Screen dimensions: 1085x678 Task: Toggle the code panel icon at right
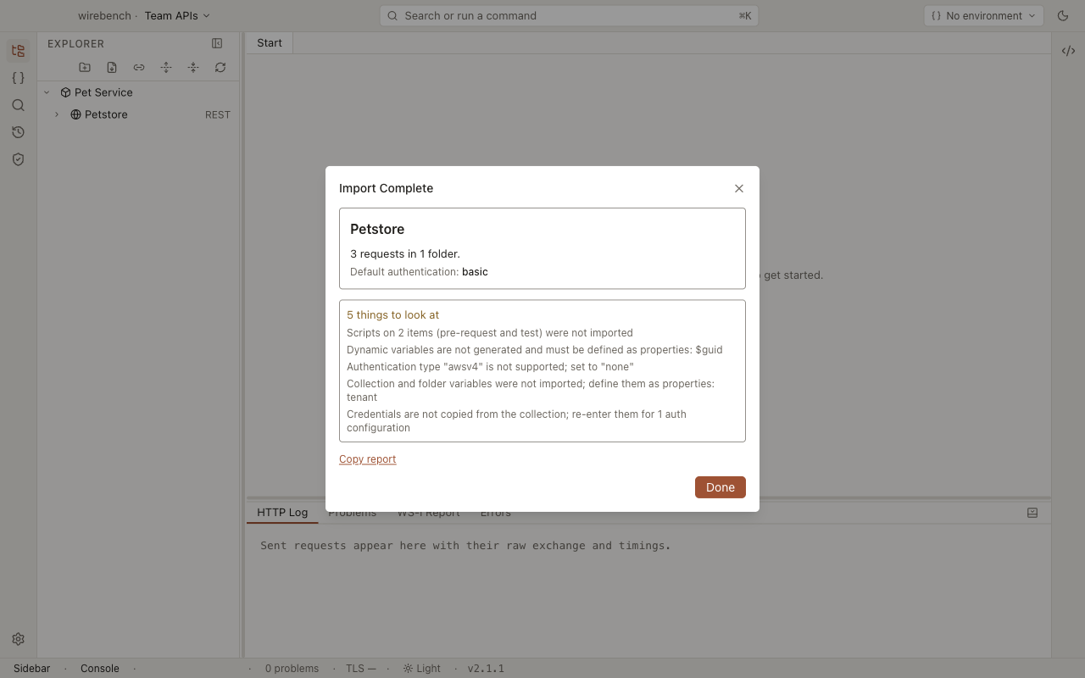point(1068,51)
